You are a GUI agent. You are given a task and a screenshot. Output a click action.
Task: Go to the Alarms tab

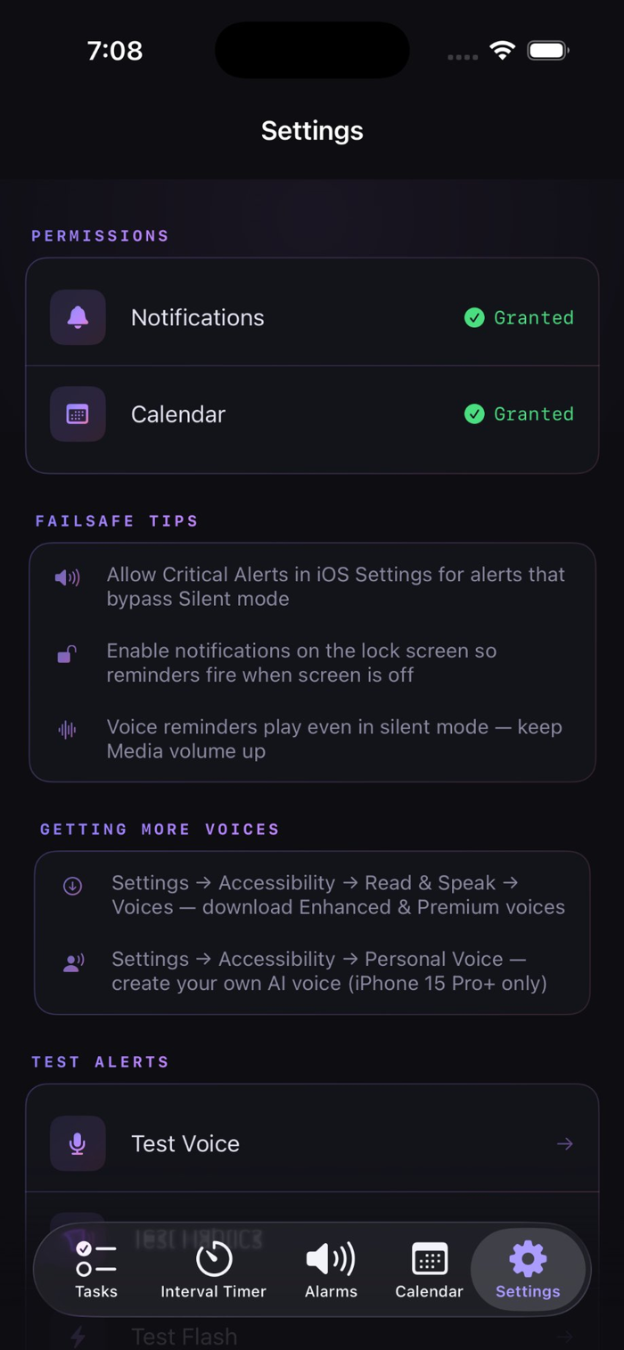click(x=331, y=1270)
